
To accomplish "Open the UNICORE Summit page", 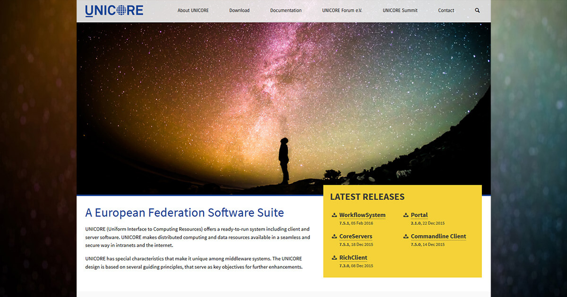I will point(400,10).
